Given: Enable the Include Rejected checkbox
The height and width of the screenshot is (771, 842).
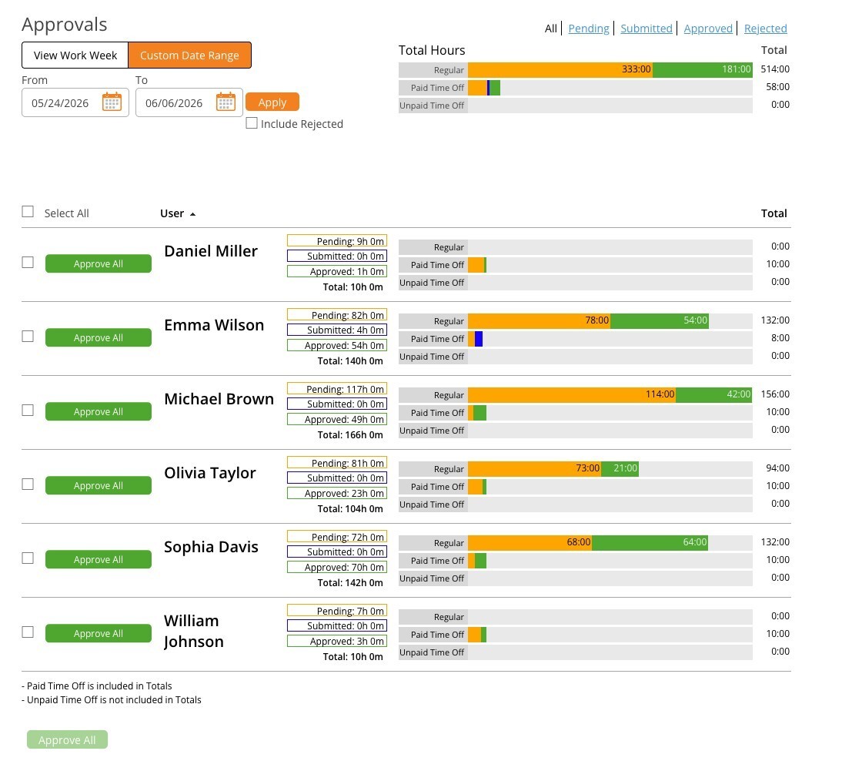Looking at the screenshot, I should pyautogui.click(x=252, y=123).
